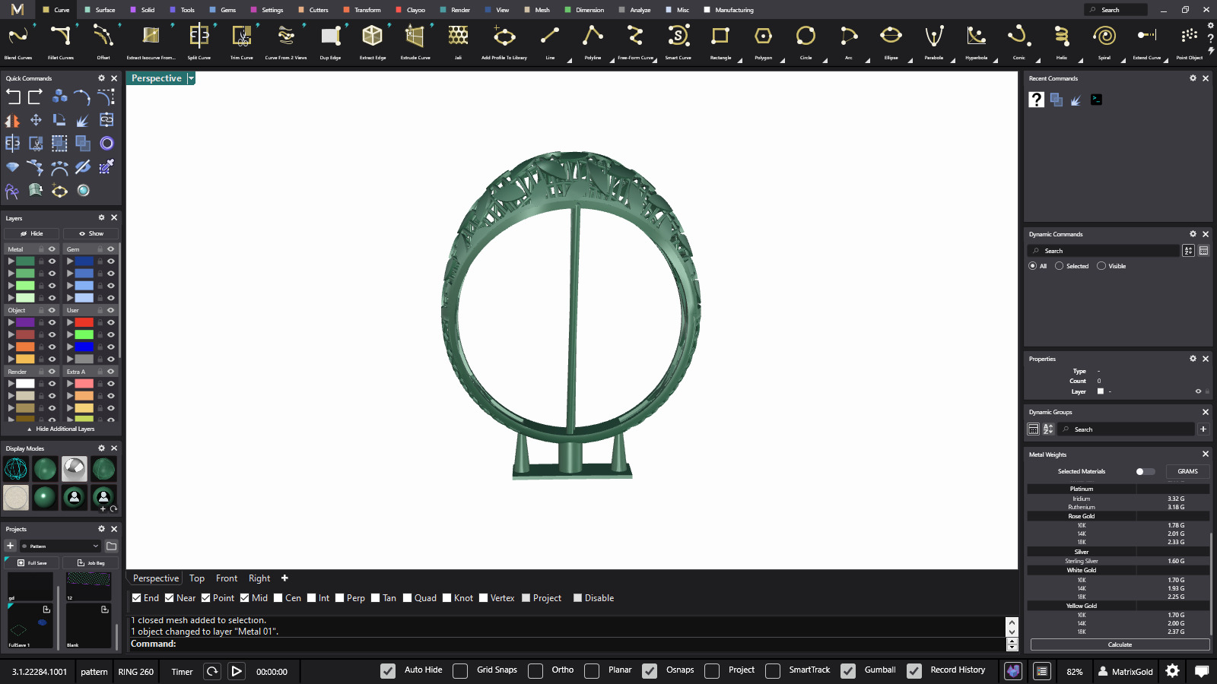The height and width of the screenshot is (684, 1217).
Task: Pick the bright blue User layer swatch
Action: pyautogui.click(x=84, y=347)
